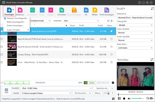Screen dimensions: 155x102
Task: Open the Ziel(D) destination dropdown
Action: pos(46,93)
